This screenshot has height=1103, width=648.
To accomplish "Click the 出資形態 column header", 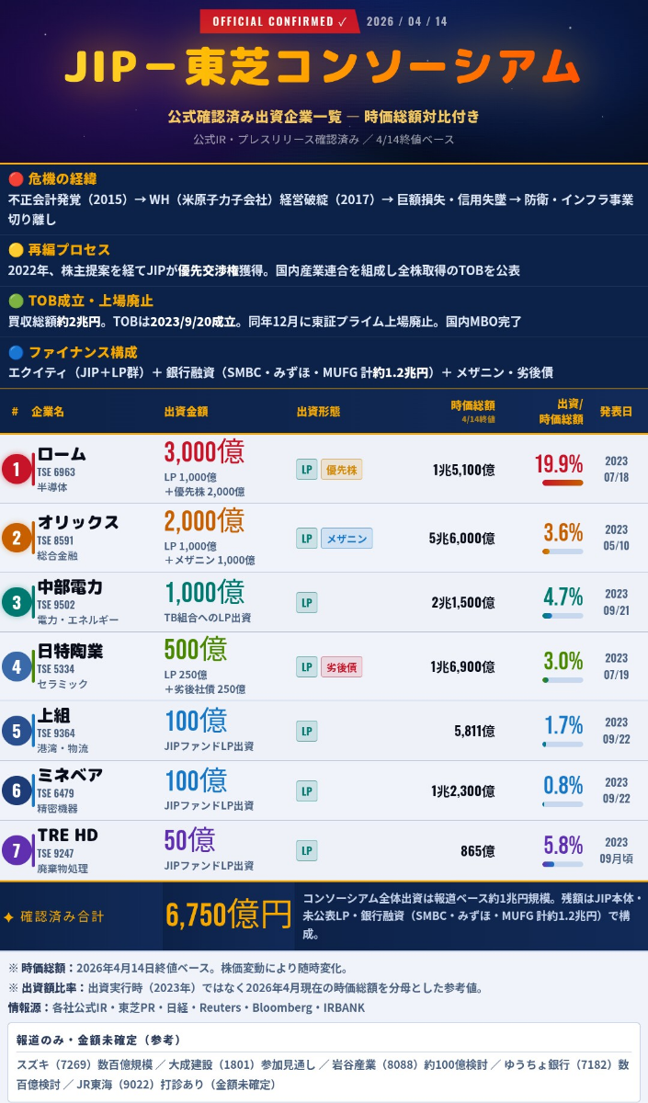I will (x=319, y=411).
